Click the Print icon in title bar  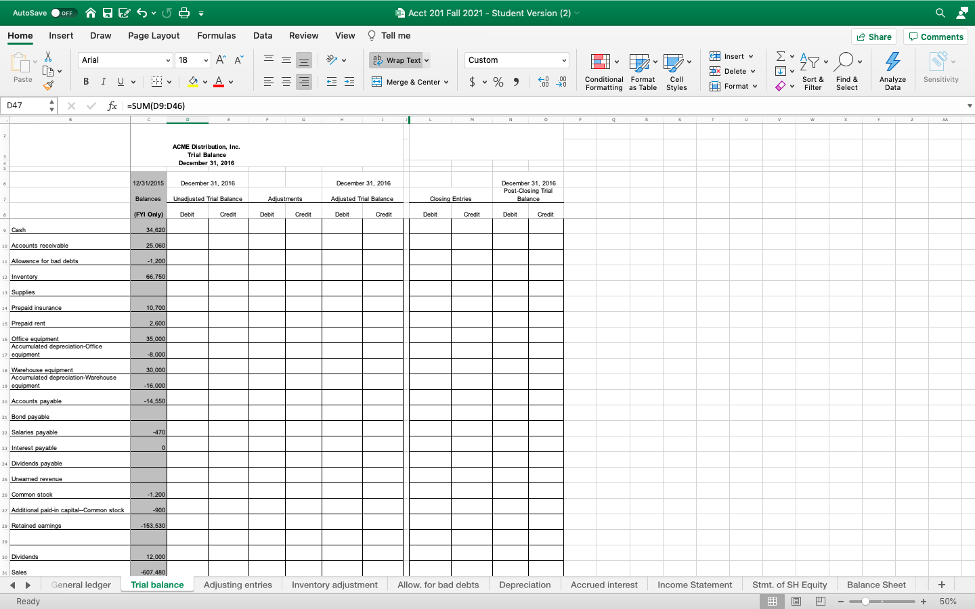tap(184, 13)
